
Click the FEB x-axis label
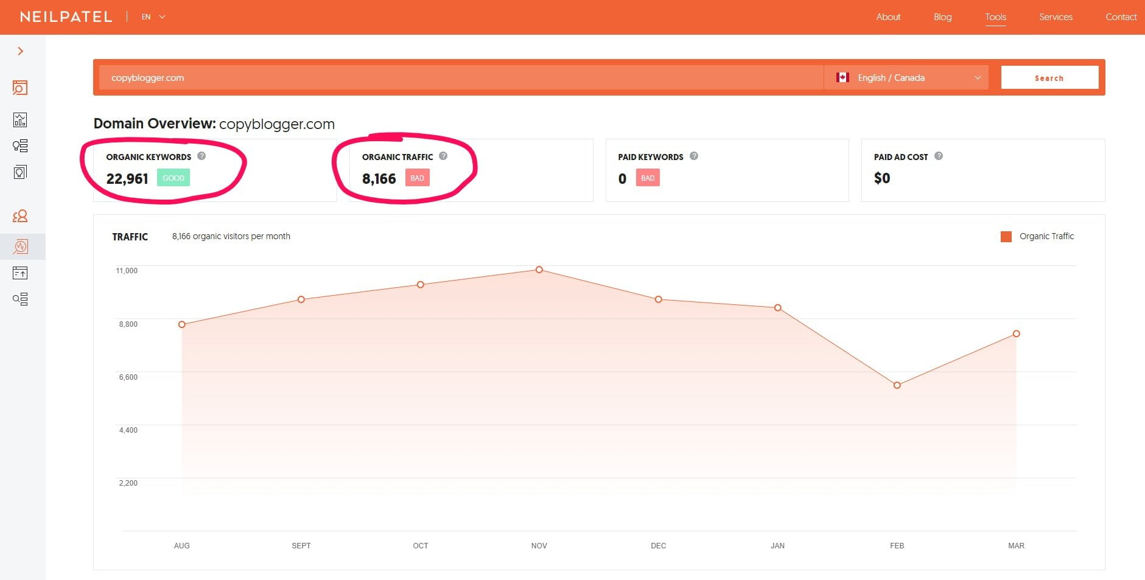[x=897, y=546]
